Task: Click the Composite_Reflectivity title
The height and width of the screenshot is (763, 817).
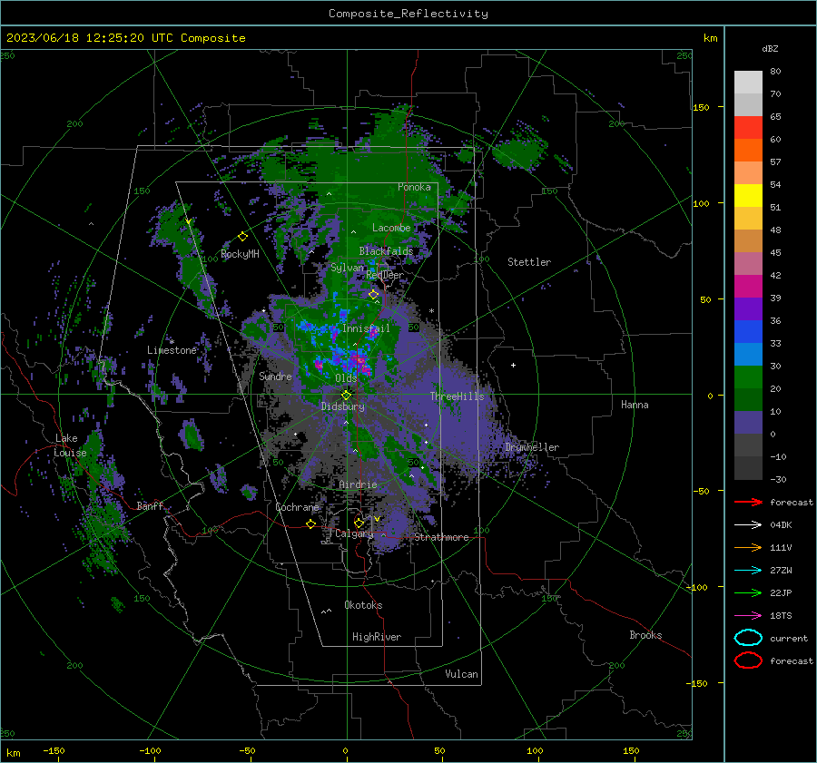Action: point(408,14)
